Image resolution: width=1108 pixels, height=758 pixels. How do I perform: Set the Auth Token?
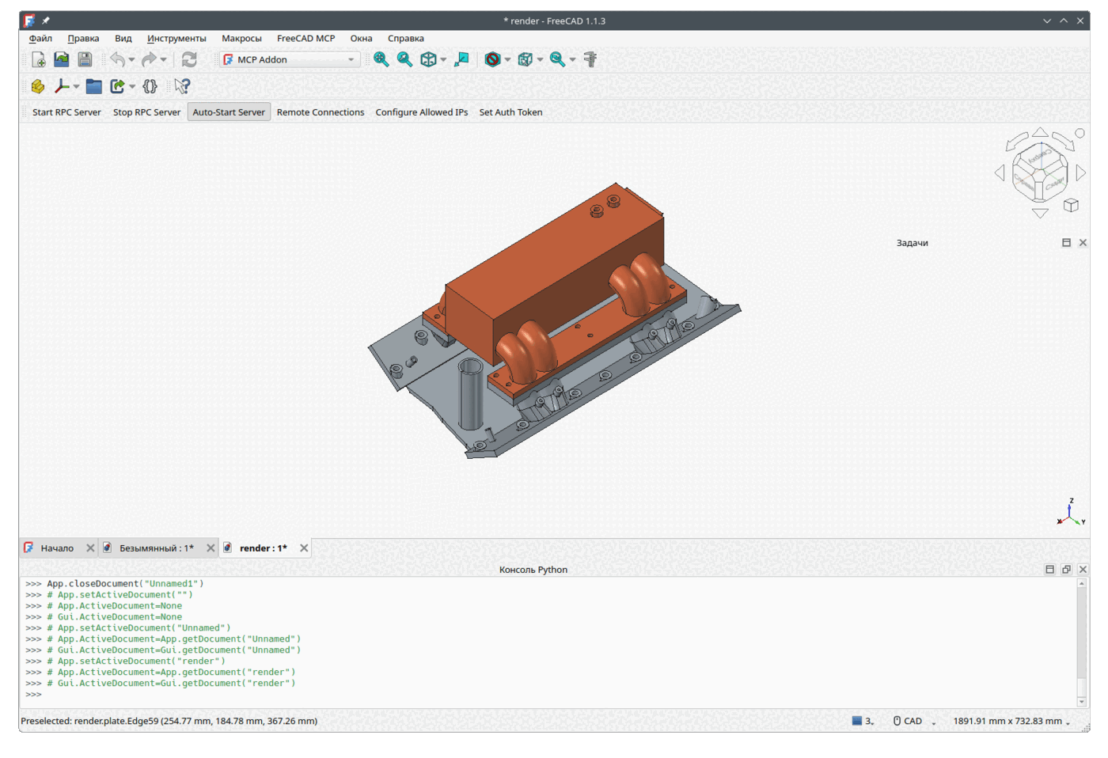[510, 112]
